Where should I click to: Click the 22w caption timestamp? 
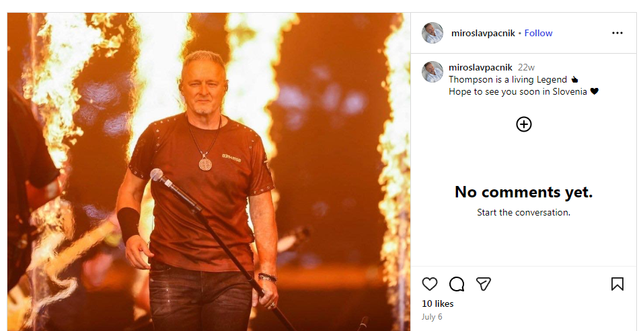click(x=526, y=67)
